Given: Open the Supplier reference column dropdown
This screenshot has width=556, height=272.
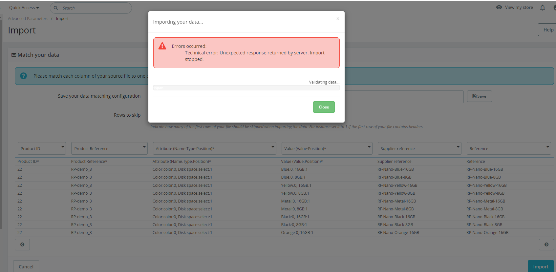Looking at the screenshot, I should point(419,148).
